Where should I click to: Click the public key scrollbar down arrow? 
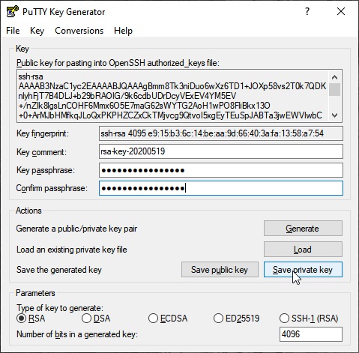tap(334, 115)
